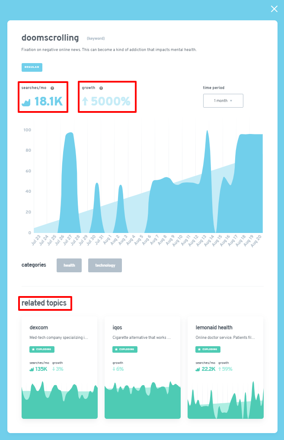Open the lemonaid health related topic card
284x440 pixels.
coord(226,367)
